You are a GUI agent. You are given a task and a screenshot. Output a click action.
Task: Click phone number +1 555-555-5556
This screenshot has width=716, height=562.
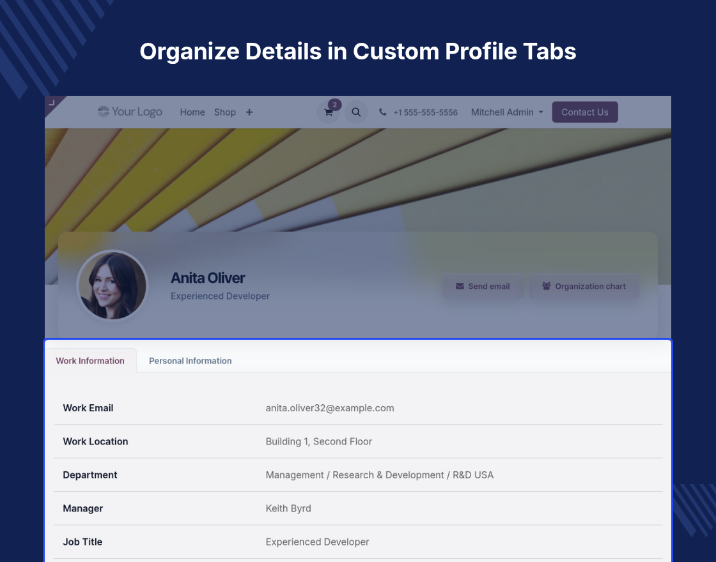pyautogui.click(x=426, y=112)
